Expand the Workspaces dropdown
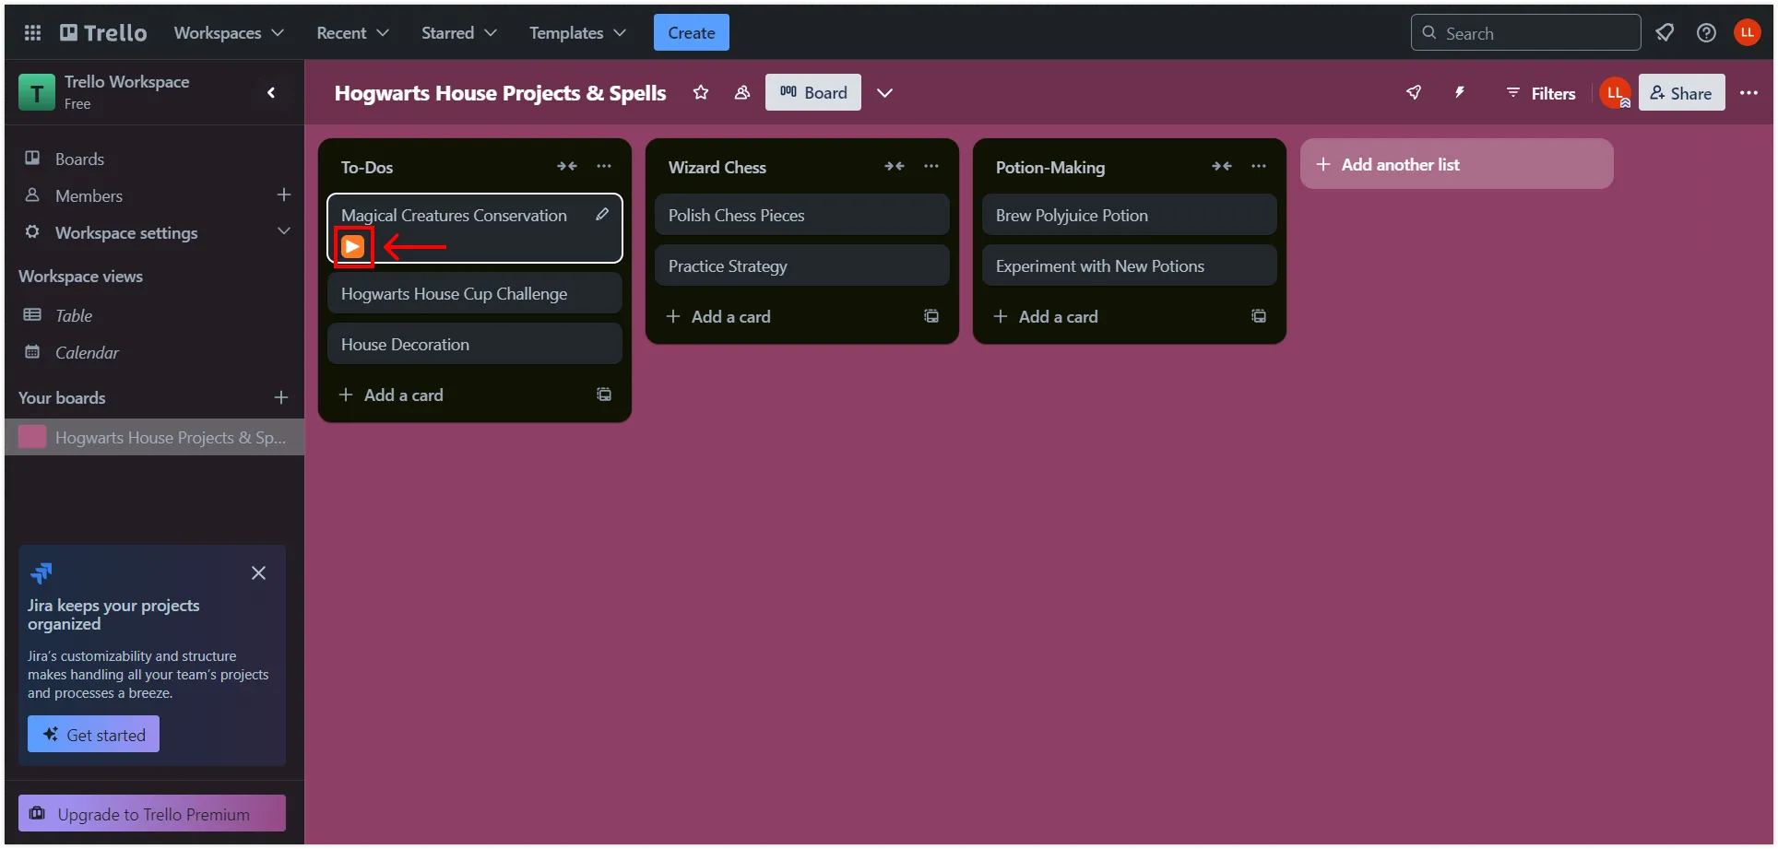 (x=229, y=33)
